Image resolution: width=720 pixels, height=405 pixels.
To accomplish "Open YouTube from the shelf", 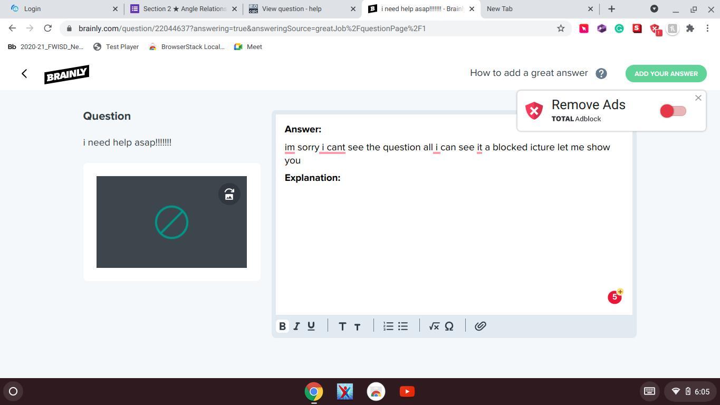I will (407, 392).
